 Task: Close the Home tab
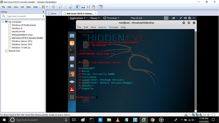[59, 13]
